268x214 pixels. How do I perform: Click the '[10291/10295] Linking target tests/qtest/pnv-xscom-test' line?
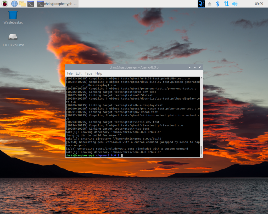pos(112,112)
